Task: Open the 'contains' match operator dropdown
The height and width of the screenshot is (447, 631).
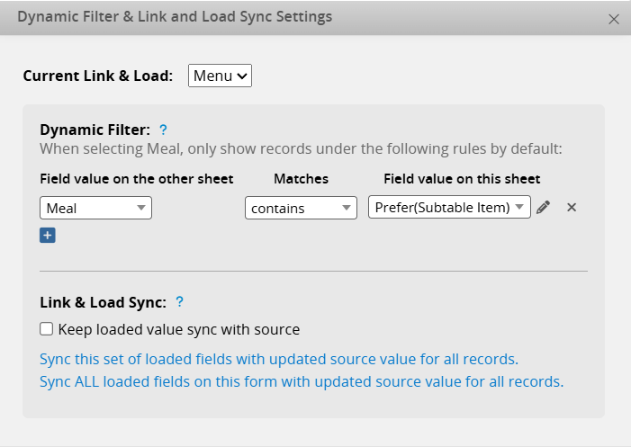Action: click(x=301, y=209)
